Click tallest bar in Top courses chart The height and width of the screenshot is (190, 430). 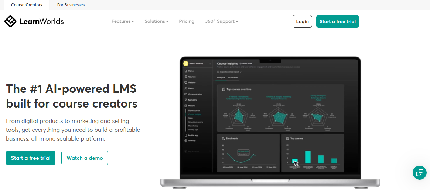tap(308, 157)
